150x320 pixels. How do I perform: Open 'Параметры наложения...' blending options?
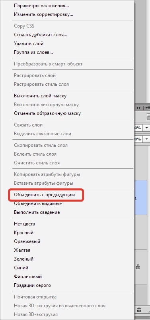(41, 6)
